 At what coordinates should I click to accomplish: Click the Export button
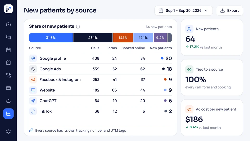(229, 11)
